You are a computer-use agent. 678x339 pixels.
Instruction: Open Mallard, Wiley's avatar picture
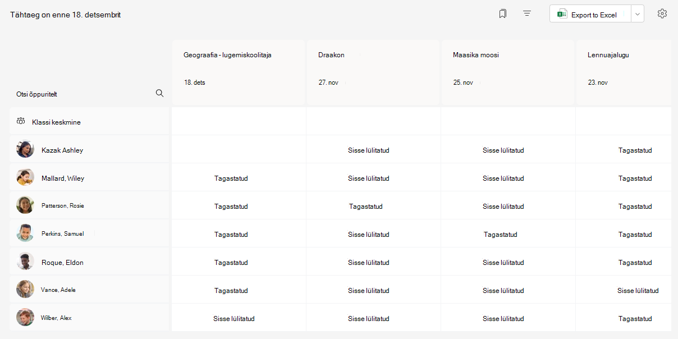pos(25,177)
